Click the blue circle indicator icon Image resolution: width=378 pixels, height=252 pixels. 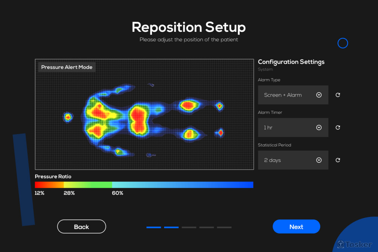(342, 43)
